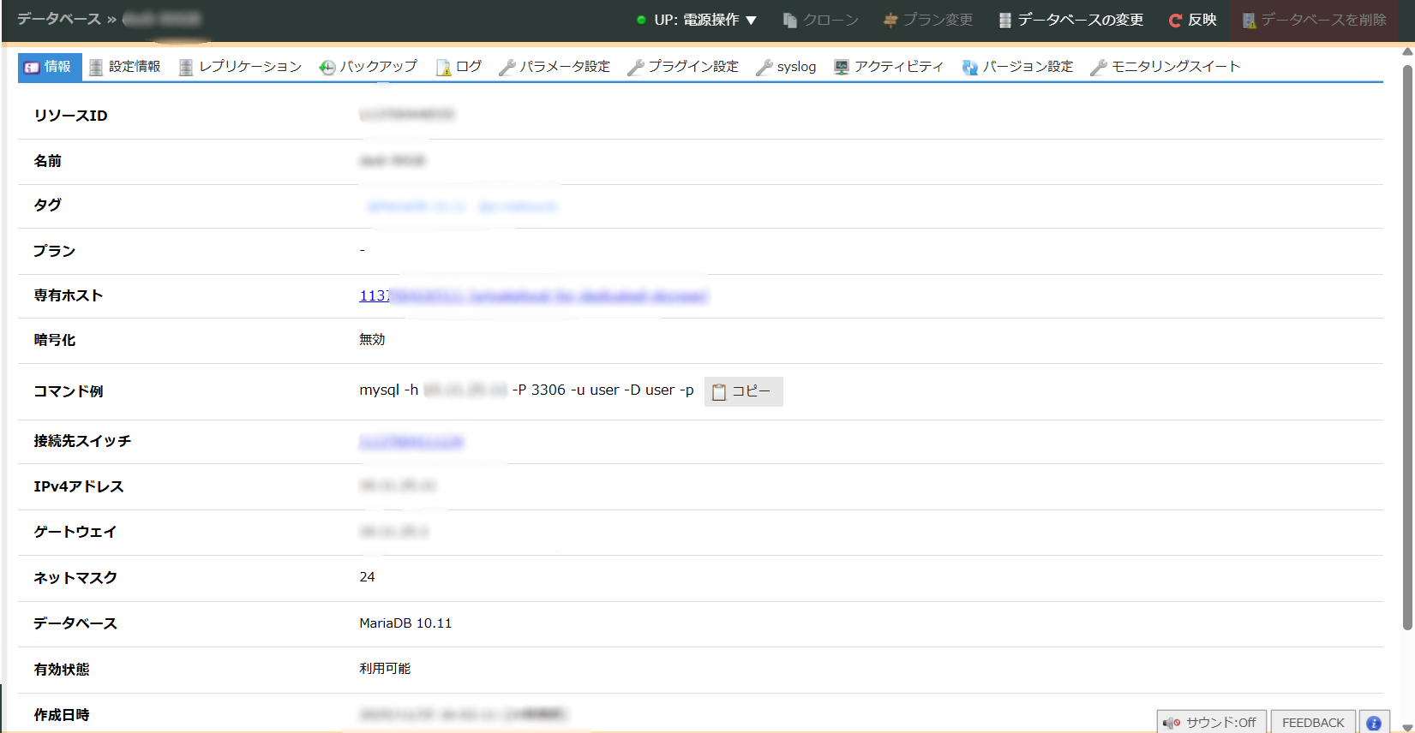The width and height of the screenshot is (1415, 733).
Task: Open the バージョン設定 tab
Action: point(1017,67)
